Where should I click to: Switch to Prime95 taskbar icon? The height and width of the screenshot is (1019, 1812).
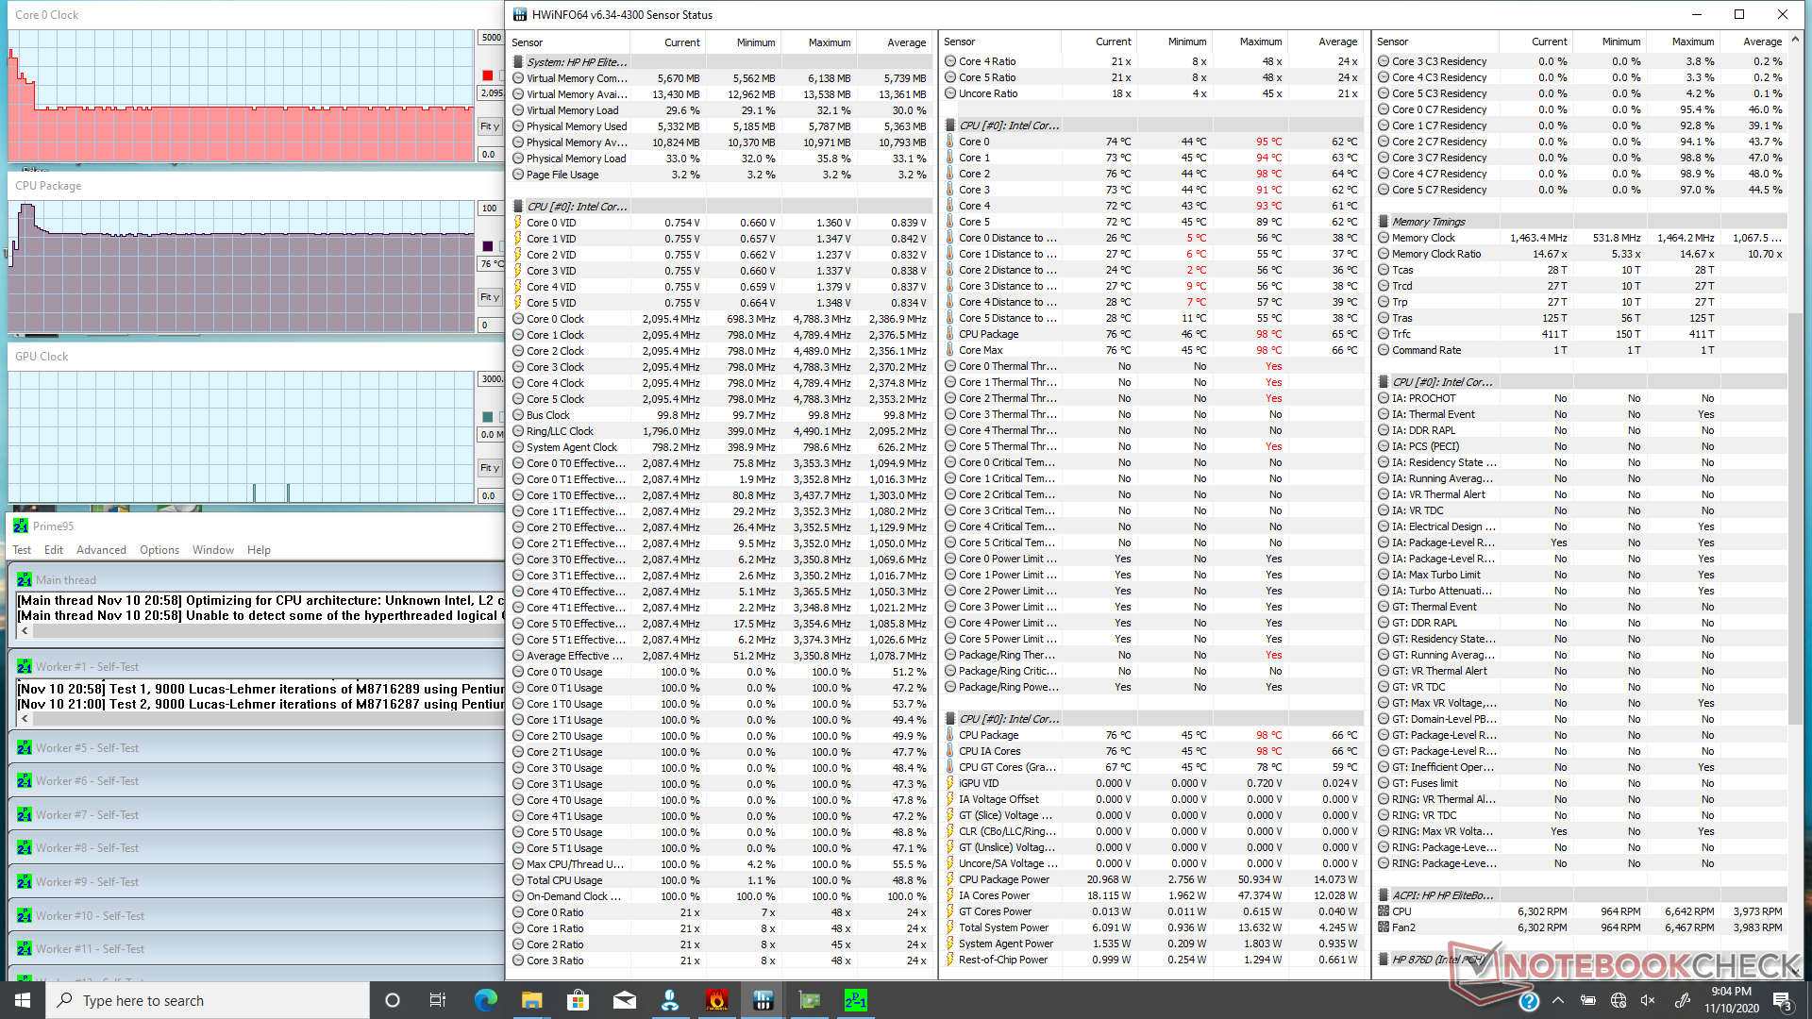856,1000
